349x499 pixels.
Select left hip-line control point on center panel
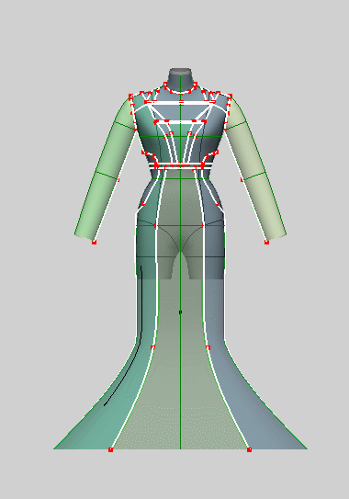(x=155, y=226)
